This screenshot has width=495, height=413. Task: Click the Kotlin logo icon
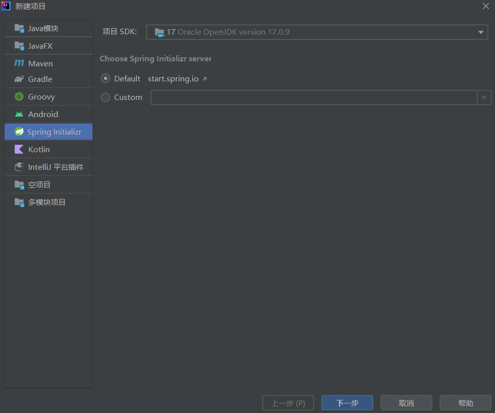click(x=19, y=149)
